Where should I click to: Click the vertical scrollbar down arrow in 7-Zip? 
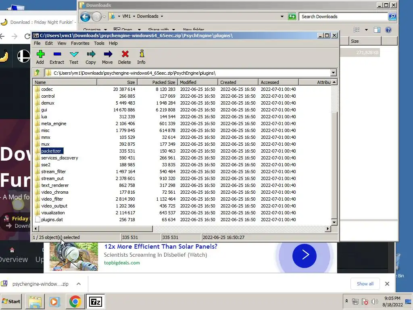click(x=334, y=222)
